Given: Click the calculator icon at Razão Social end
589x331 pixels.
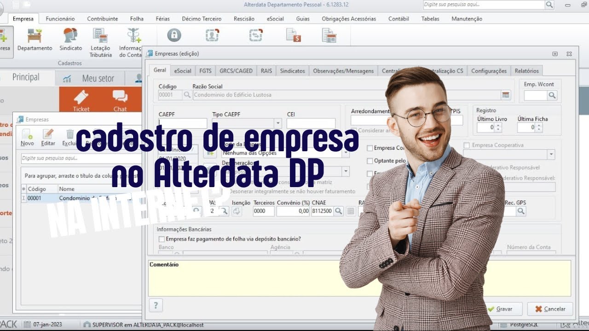Looking at the screenshot, I should click(506, 95).
